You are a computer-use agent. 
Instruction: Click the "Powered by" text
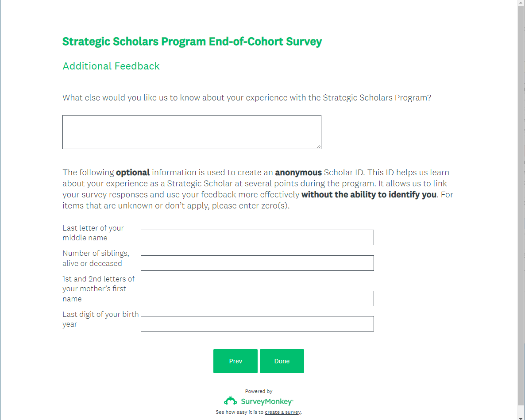point(259,391)
